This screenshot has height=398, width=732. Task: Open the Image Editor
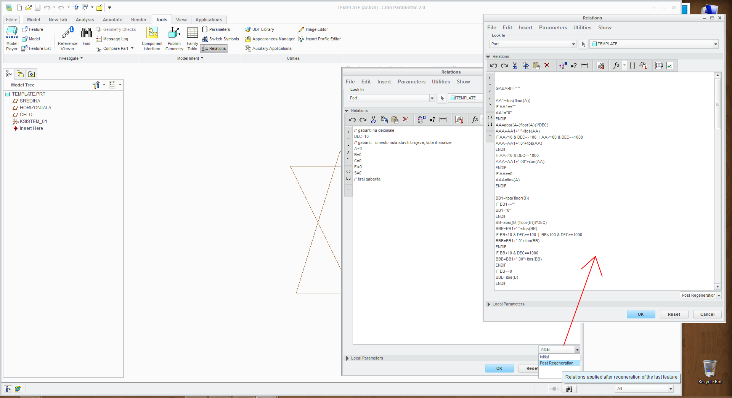coord(313,29)
